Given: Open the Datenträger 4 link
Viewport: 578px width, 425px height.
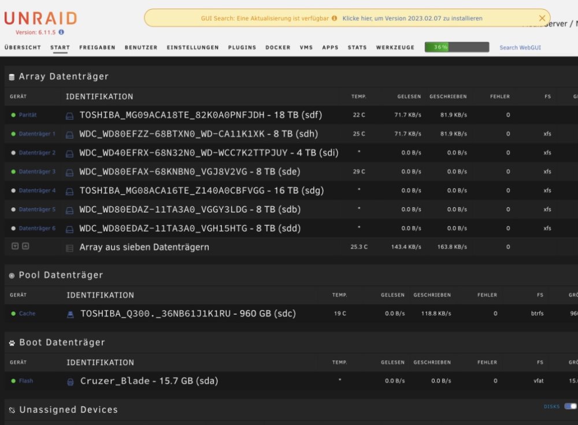Looking at the screenshot, I should coord(37,191).
